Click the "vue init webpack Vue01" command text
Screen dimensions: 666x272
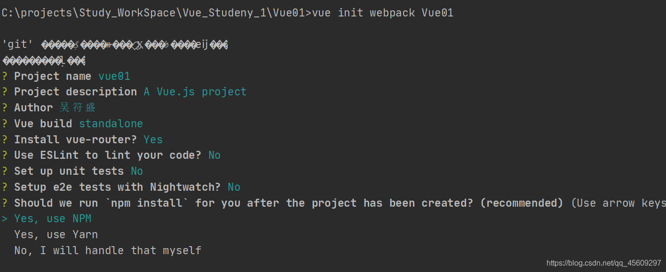(382, 13)
